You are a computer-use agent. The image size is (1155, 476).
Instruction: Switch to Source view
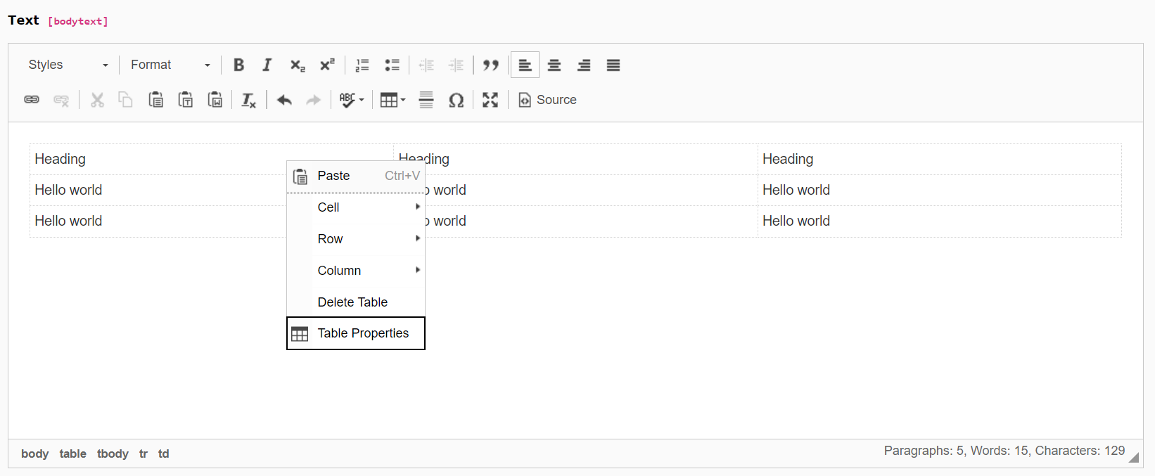547,100
